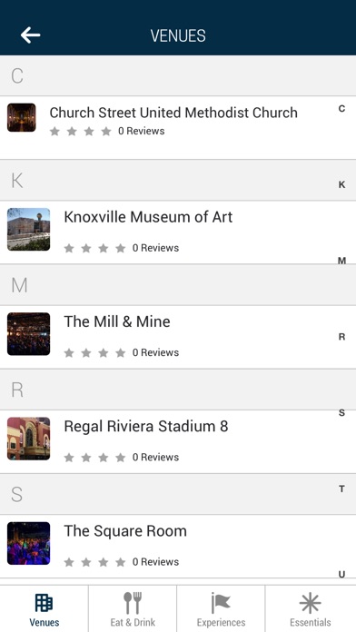The height and width of the screenshot is (632, 356).
Task: Open Knoxville Museum of Art listing
Action: click(x=178, y=232)
